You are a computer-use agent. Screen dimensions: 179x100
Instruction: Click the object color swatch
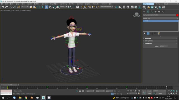pyautogui.click(x=177, y=15)
